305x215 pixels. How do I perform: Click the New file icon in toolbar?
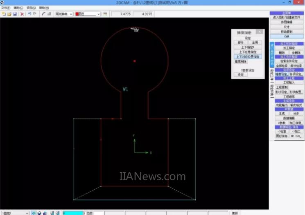tap(4, 14)
